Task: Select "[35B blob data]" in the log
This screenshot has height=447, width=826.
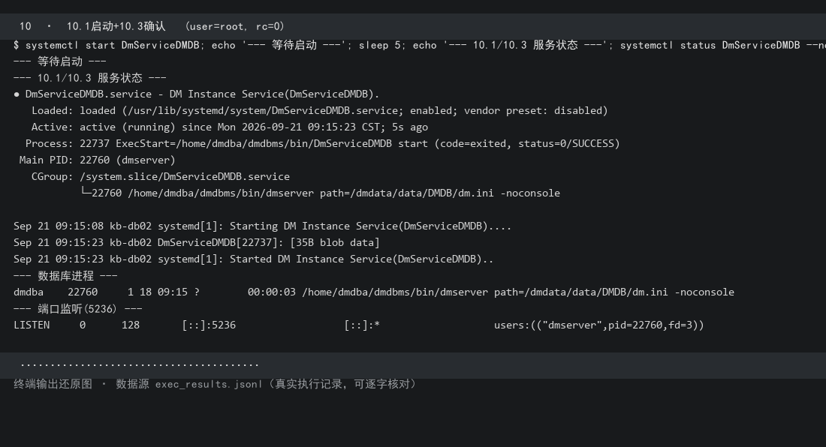Action: click(x=334, y=242)
